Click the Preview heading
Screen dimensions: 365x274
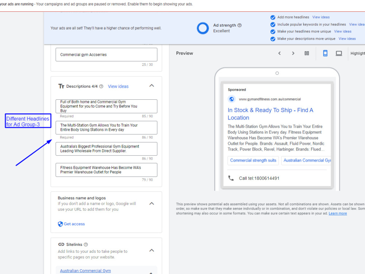tap(185, 53)
